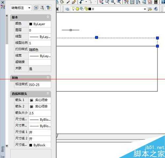Viewport: 165px width, 158px height.
Task: Click the black swatch beside ByLayer color
Action: 31,24
